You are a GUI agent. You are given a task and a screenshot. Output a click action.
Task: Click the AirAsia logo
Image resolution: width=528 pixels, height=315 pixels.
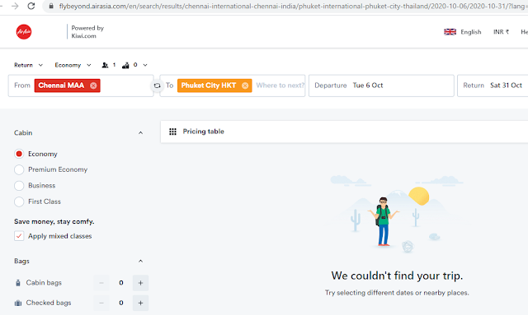pos(24,32)
